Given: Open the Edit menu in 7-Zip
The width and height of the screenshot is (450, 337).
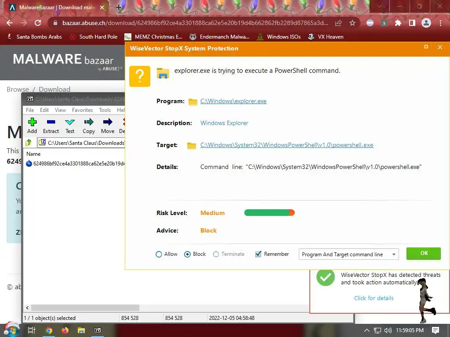Looking at the screenshot, I should 44,110.
